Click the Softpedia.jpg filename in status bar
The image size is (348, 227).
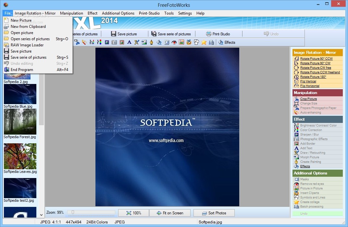tap(210, 222)
